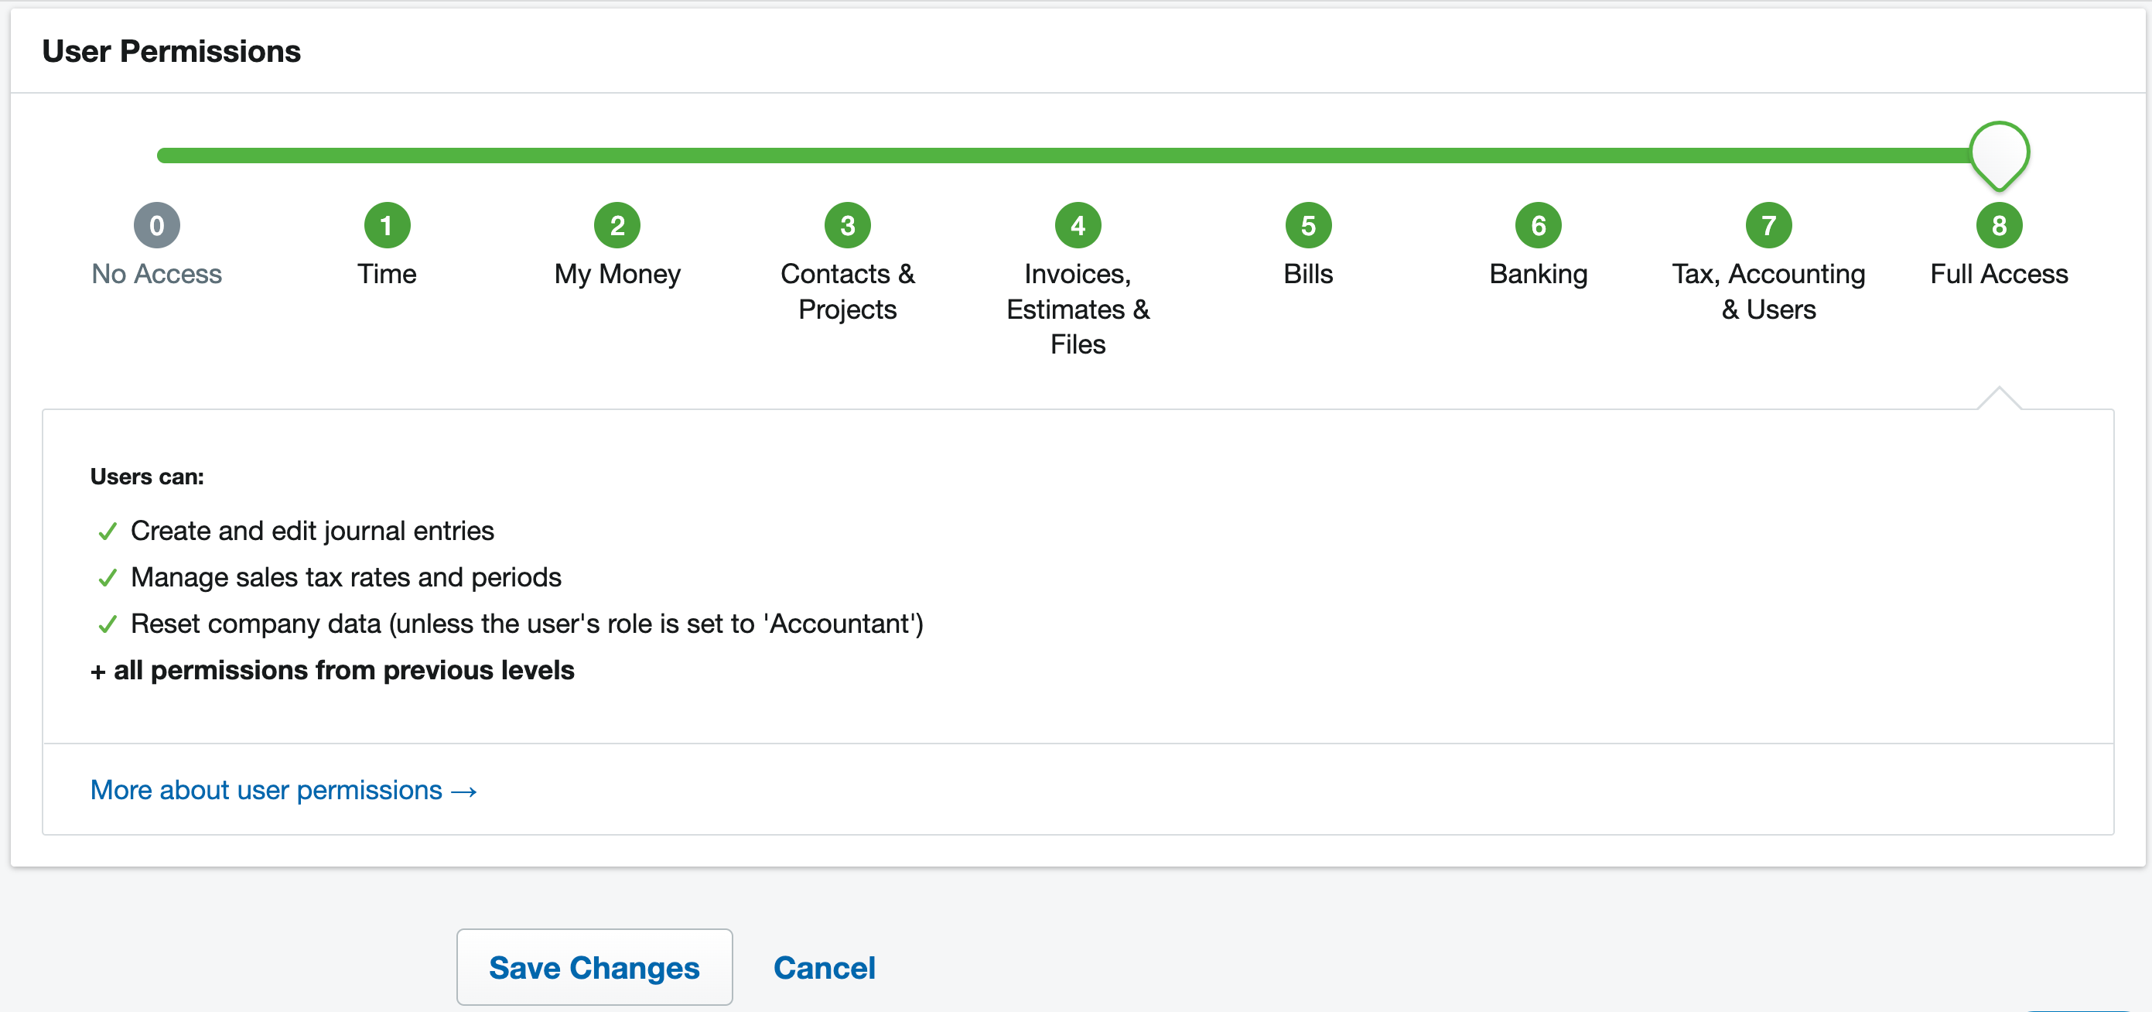The width and height of the screenshot is (2152, 1012).
Task: Select permission level 5 Bills
Action: pos(1307,225)
